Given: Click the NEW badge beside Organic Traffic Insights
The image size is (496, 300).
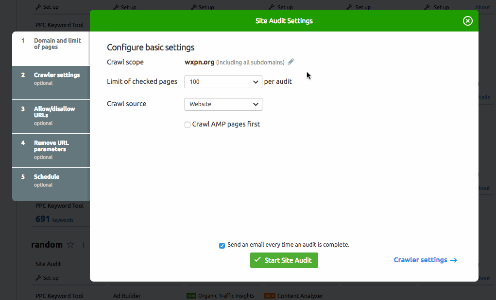Looking at the screenshot, I should (192, 296).
